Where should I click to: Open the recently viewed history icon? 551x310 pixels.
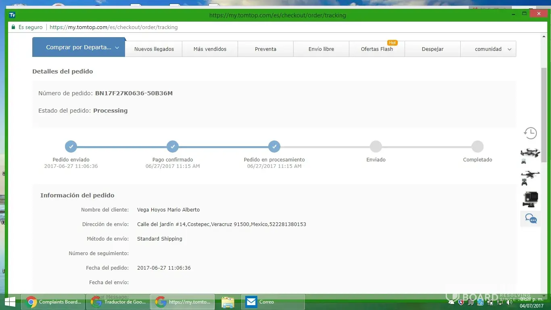[530, 133]
